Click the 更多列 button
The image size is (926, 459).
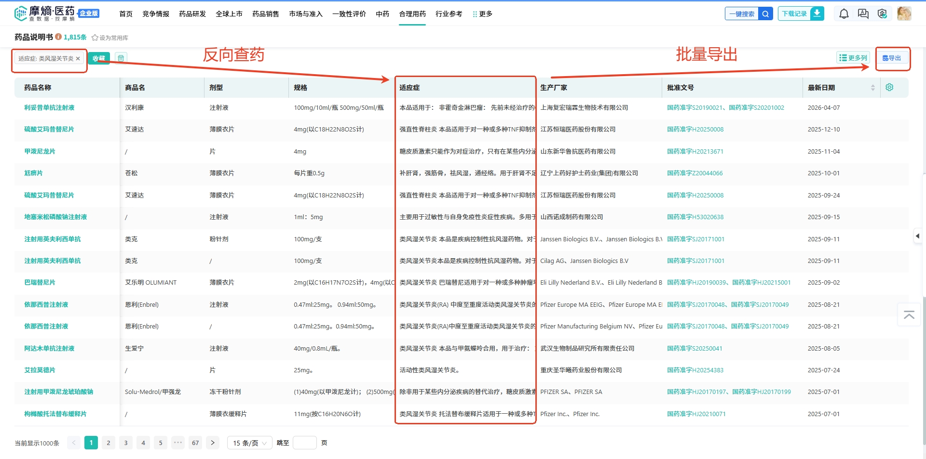tap(853, 58)
